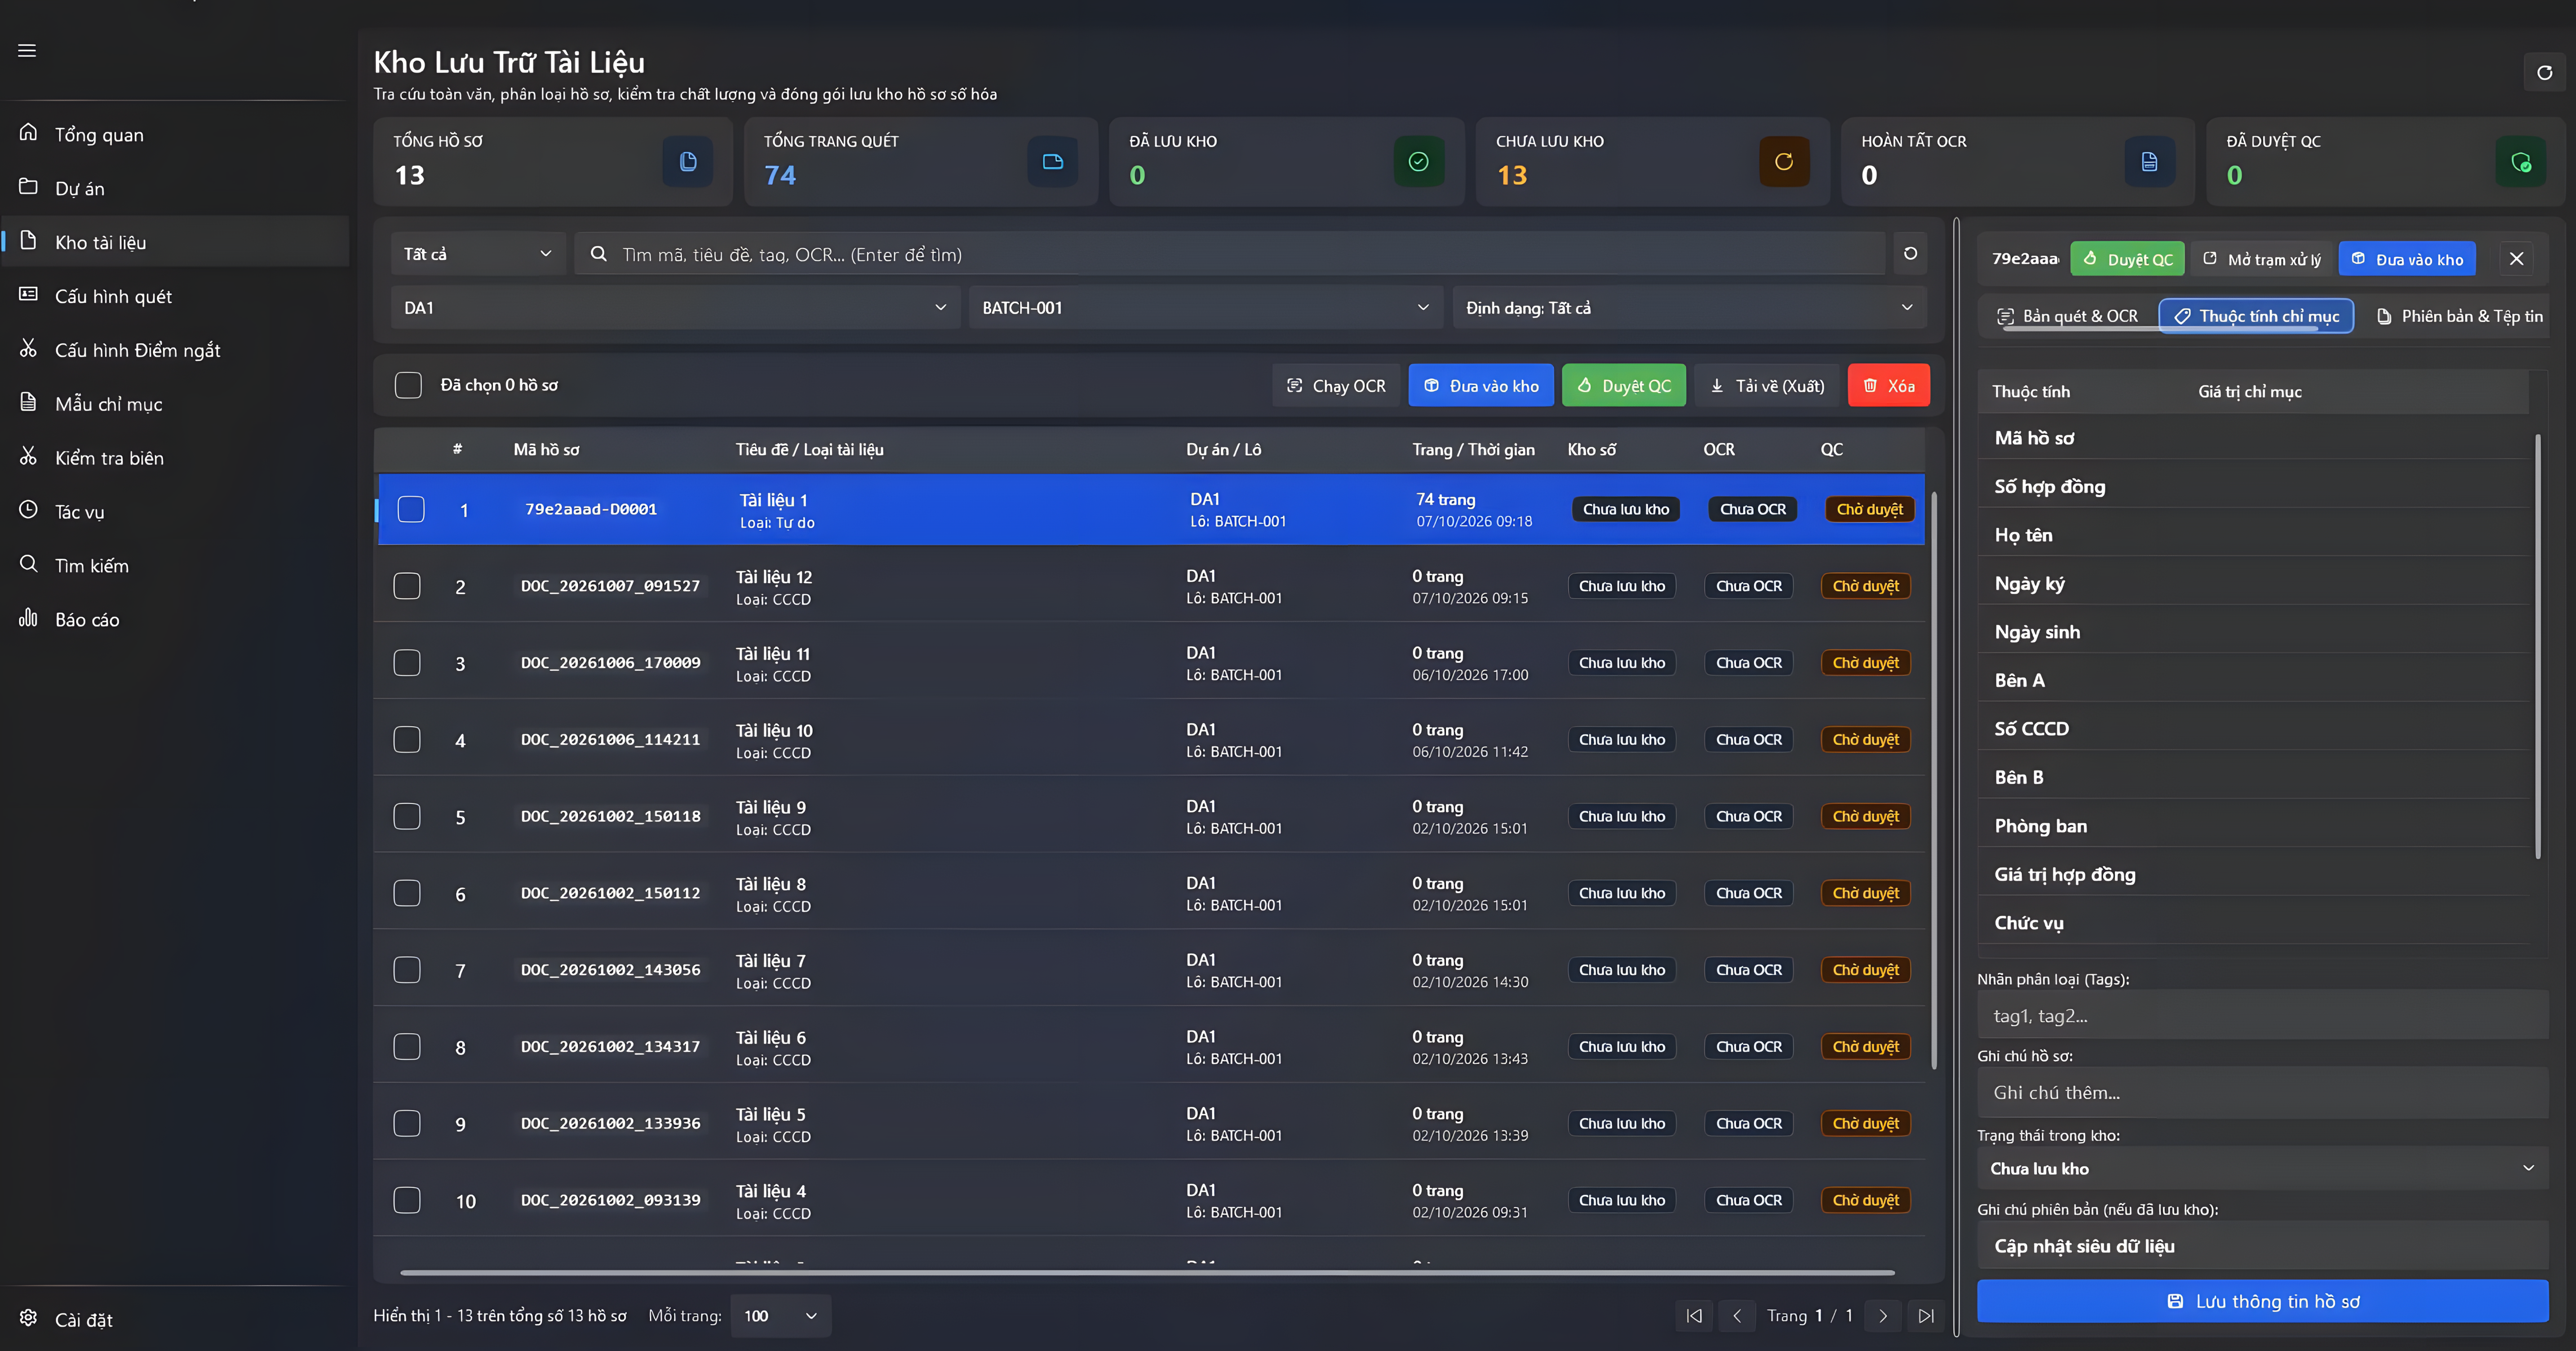Open the DA1 project dropdown
Image resolution: width=2576 pixels, height=1351 pixels.
(x=675, y=308)
